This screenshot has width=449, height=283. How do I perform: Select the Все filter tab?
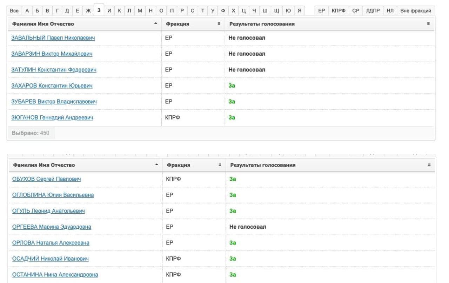14,11
